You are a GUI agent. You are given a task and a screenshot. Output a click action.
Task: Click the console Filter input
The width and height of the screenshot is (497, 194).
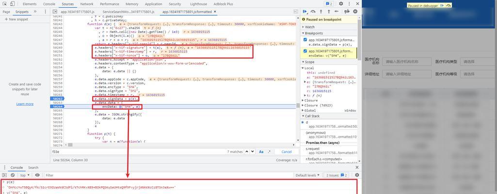point(168,175)
